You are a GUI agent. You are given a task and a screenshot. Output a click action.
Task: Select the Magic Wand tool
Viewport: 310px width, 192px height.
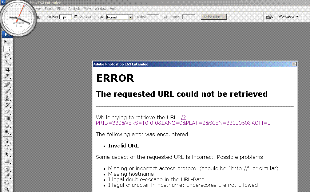pos(7,62)
